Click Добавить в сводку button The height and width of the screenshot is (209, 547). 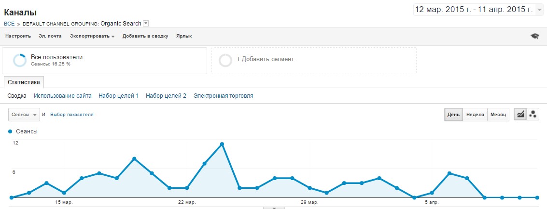145,36
